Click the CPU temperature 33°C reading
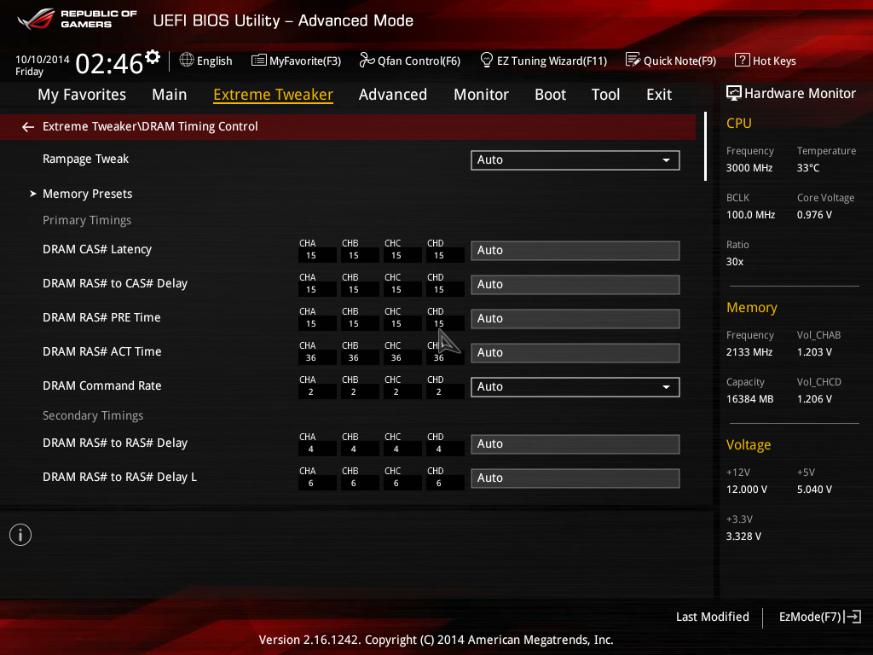This screenshot has width=873, height=655. pos(808,168)
